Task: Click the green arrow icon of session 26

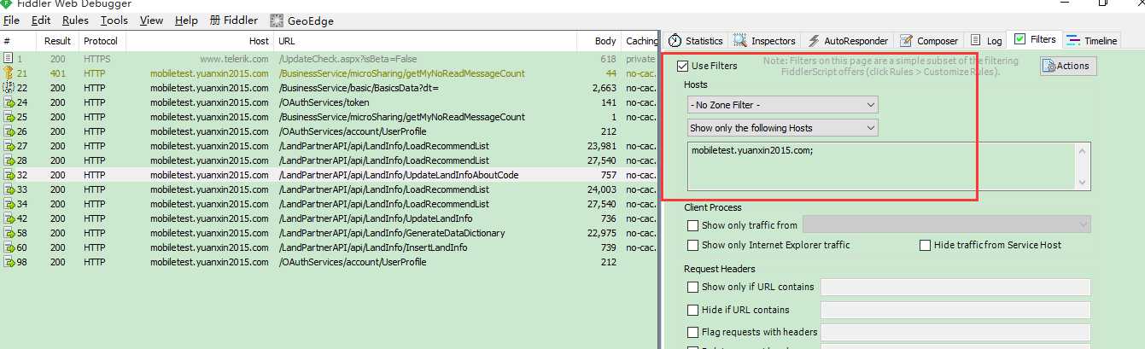Action: pos(9,131)
